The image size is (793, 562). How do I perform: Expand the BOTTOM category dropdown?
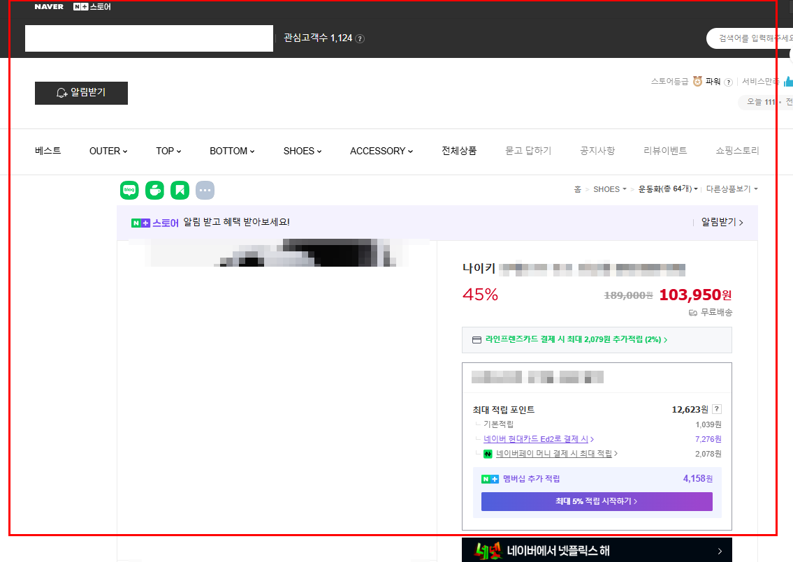point(232,151)
